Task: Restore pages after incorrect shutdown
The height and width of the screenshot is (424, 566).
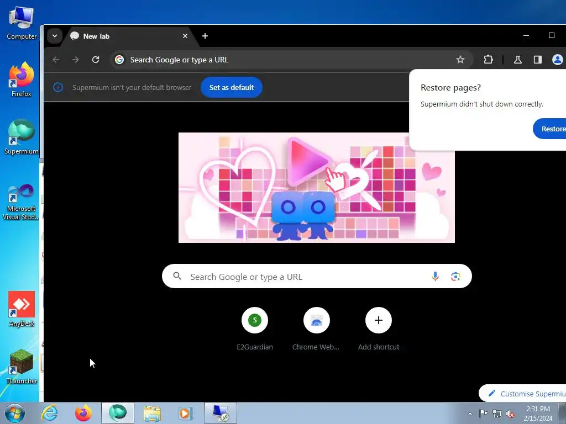Action: tap(550, 129)
